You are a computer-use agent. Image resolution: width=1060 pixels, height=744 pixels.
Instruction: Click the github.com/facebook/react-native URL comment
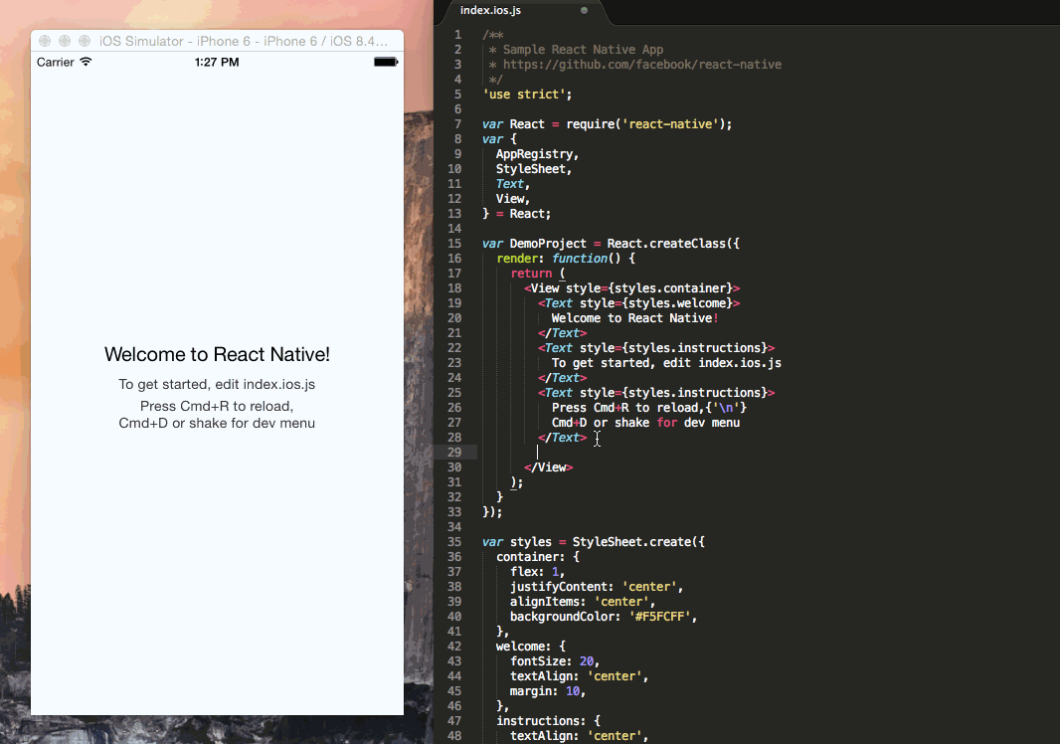(x=642, y=65)
